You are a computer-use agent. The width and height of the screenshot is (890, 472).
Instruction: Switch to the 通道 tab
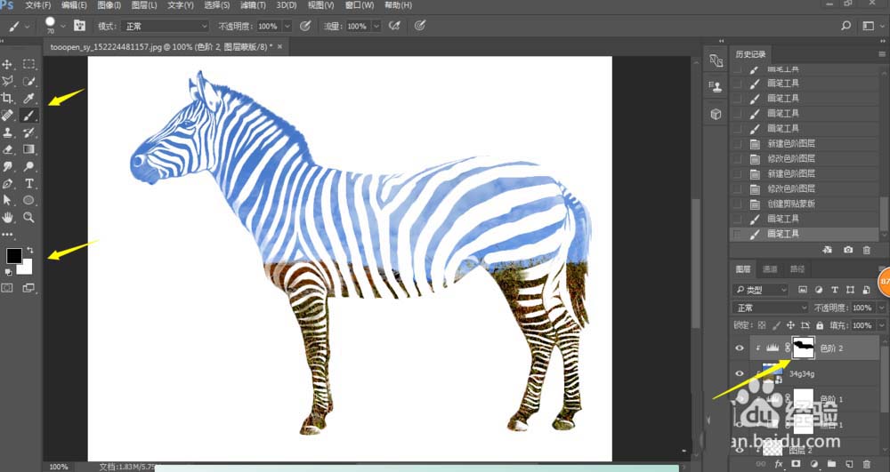tap(770, 269)
